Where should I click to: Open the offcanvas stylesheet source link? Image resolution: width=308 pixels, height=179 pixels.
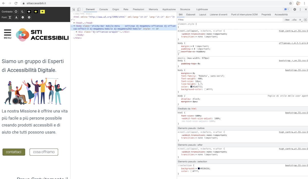click(x=293, y=43)
